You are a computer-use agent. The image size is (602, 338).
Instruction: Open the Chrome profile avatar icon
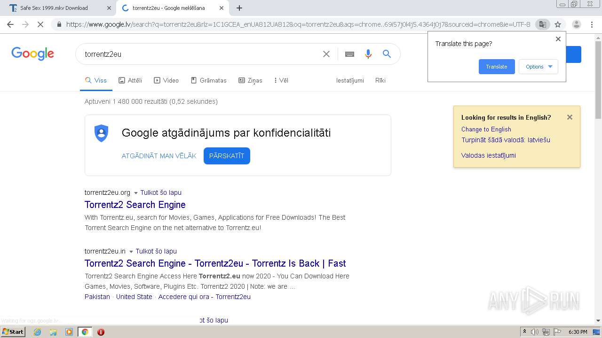tap(577, 24)
